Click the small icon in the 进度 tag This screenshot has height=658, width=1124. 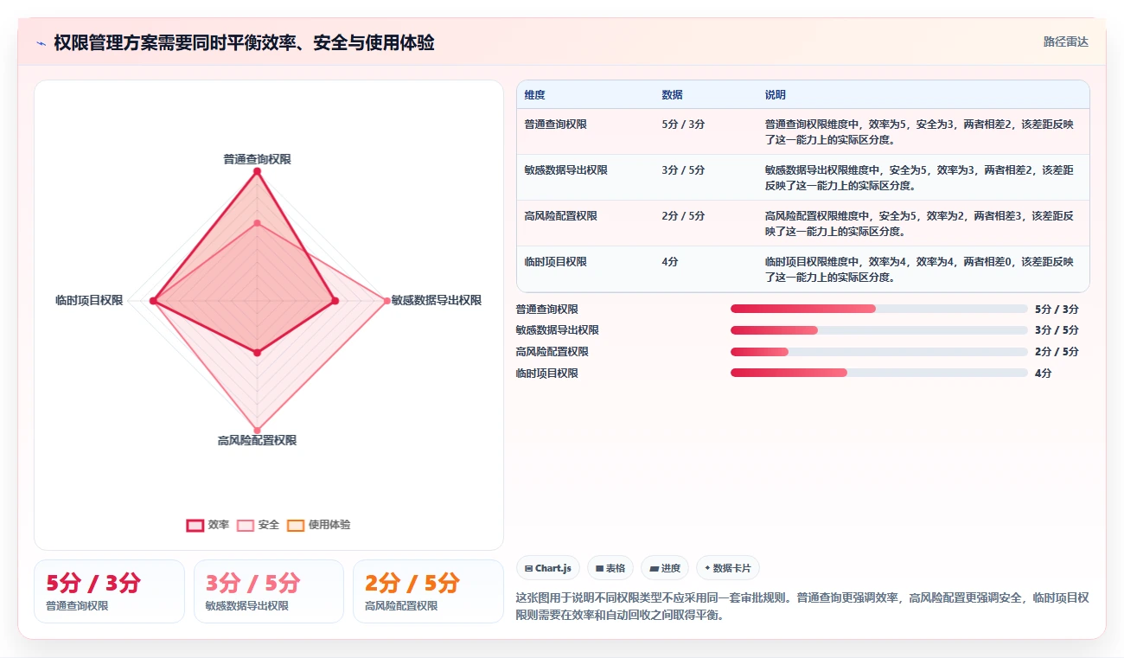coord(655,568)
